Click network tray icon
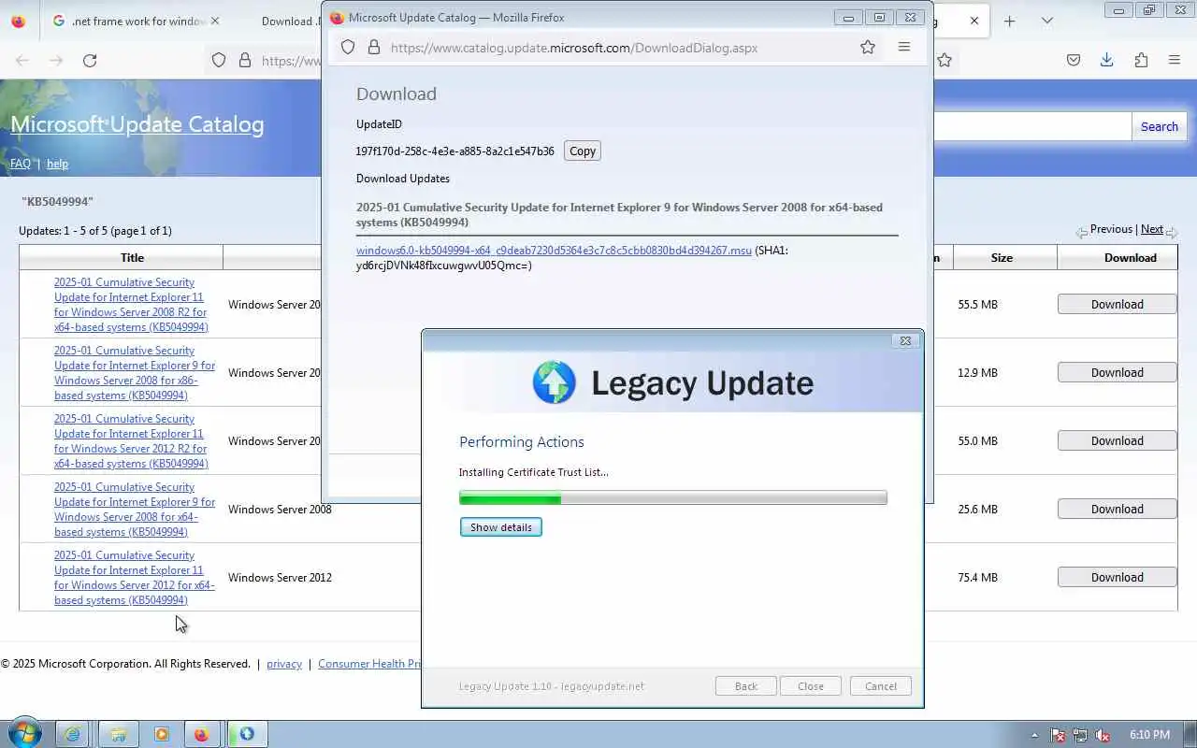Screen dimensions: 1197x748 (x=1080, y=735)
